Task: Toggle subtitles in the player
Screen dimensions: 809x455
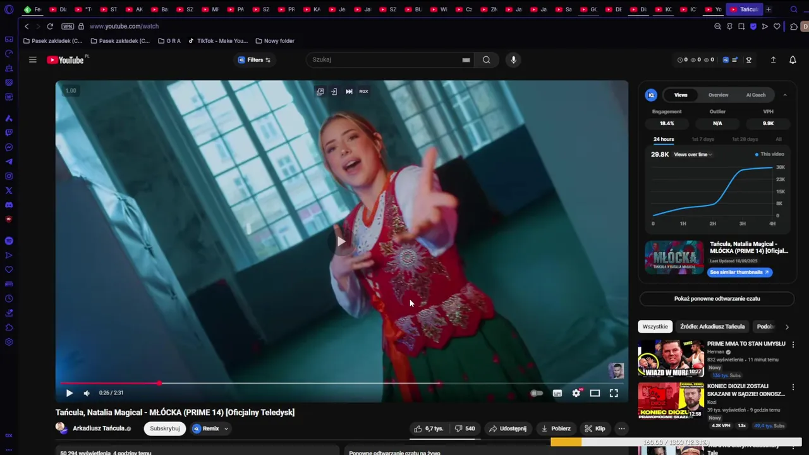Action: point(557,393)
